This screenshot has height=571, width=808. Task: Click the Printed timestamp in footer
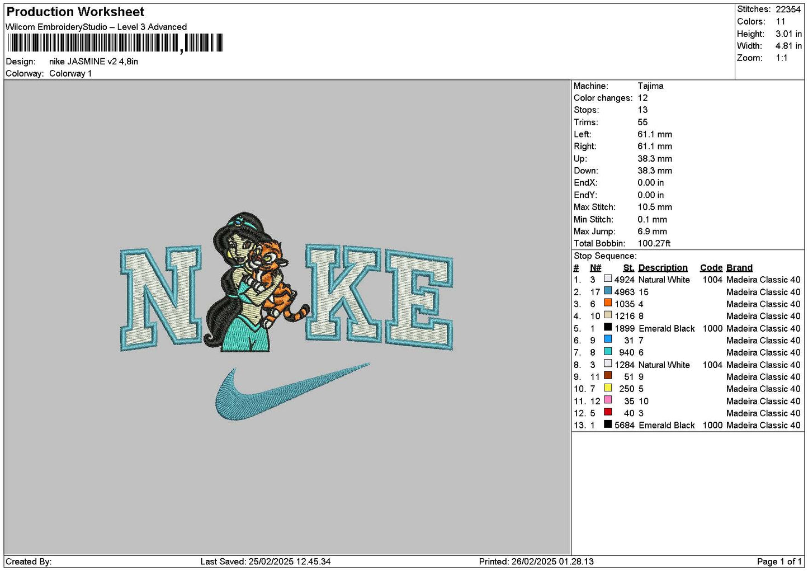[x=536, y=561]
